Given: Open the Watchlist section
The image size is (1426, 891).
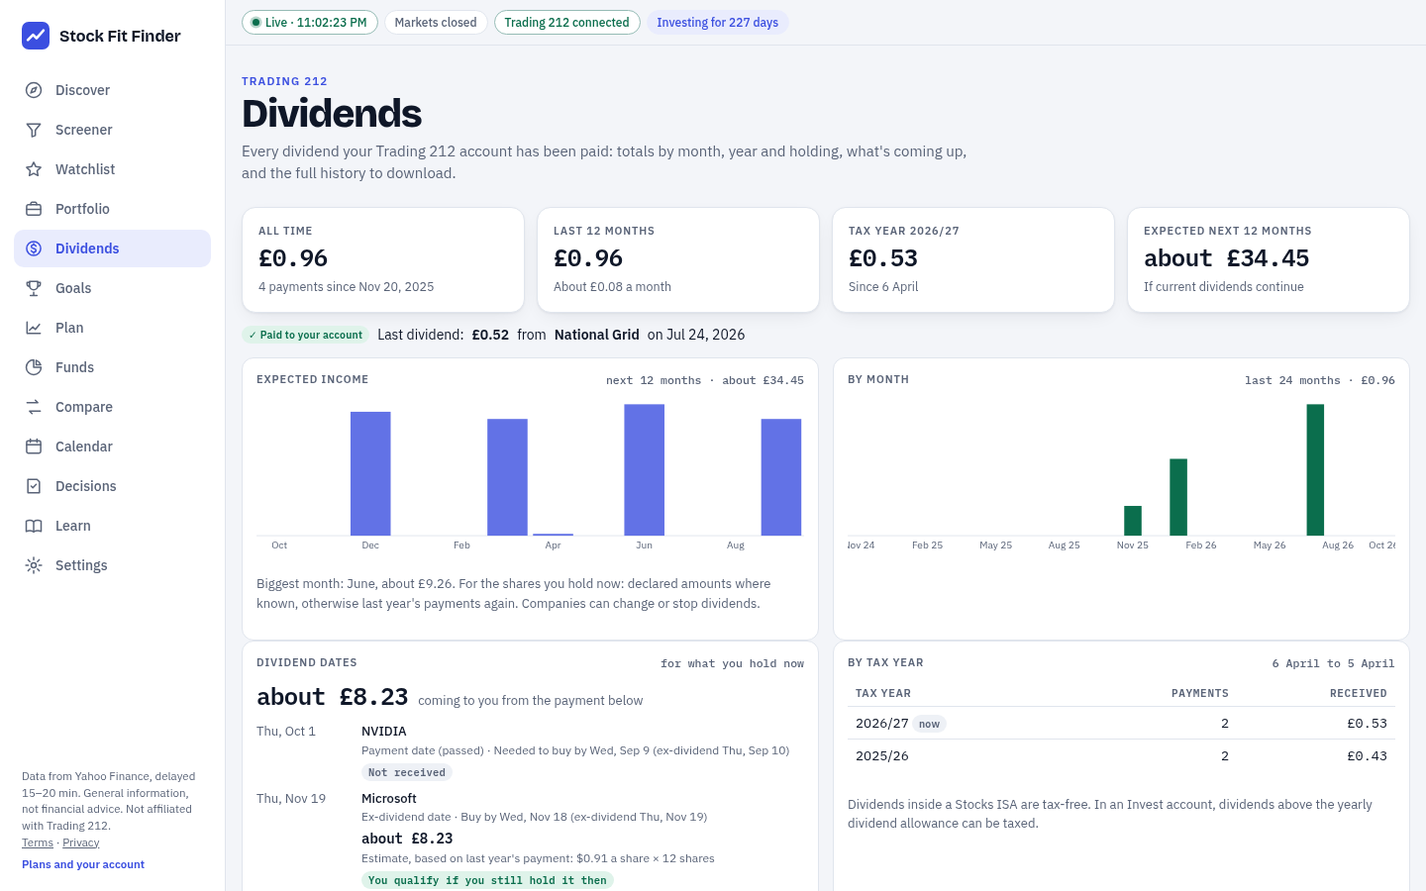Looking at the screenshot, I should pos(112,169).
